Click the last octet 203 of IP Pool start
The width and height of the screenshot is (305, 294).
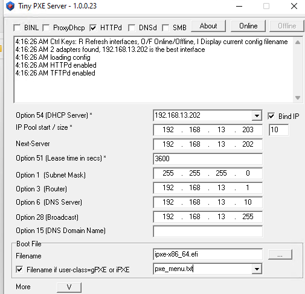point(248,130)
